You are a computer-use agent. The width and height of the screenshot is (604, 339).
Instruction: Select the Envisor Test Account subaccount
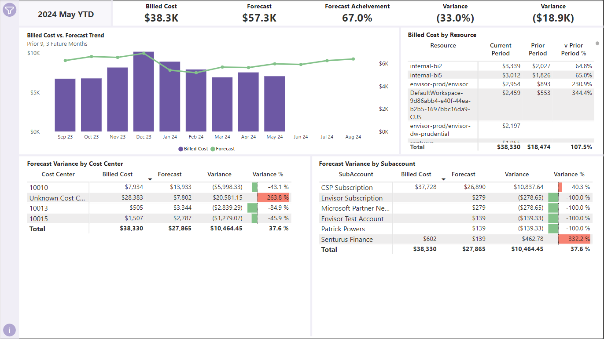click(x=455, y=219)
